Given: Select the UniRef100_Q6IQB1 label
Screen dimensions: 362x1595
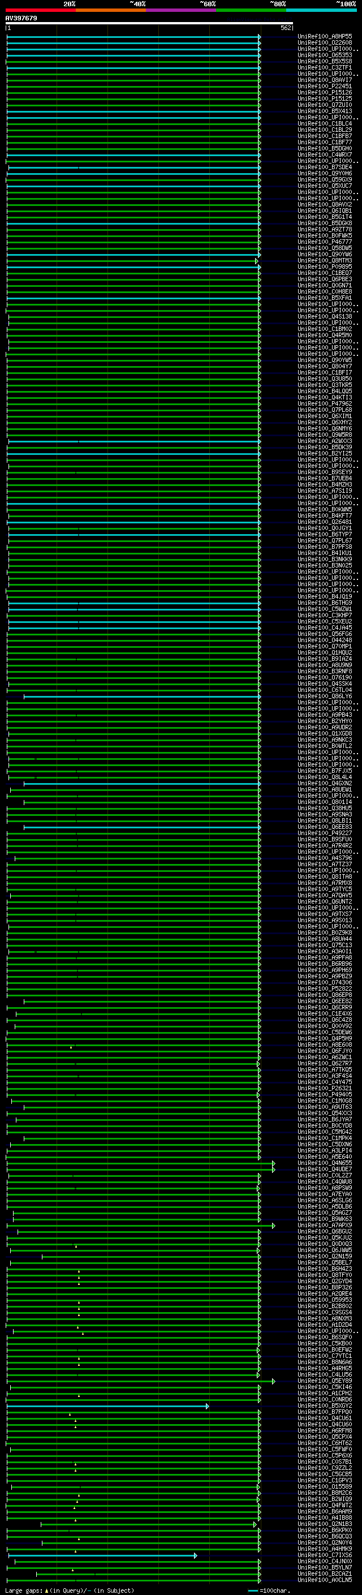Looking at the screenshot, I should click(x=325, y=210).
